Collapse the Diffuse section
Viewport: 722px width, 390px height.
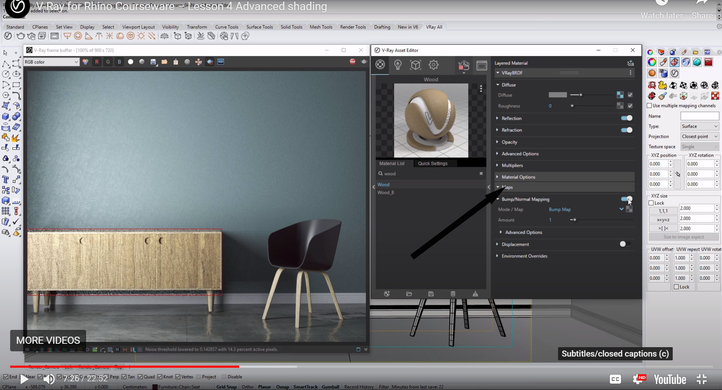pyautogui.click(x=498, y=85)
